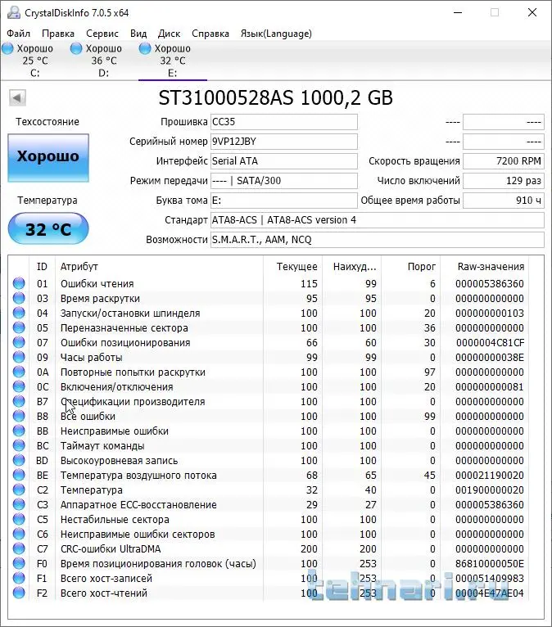Click the rotation speed field 7200 RPM
Image resolution: width=552 pixels, height=627 pixels.
(x=504, y=161)
